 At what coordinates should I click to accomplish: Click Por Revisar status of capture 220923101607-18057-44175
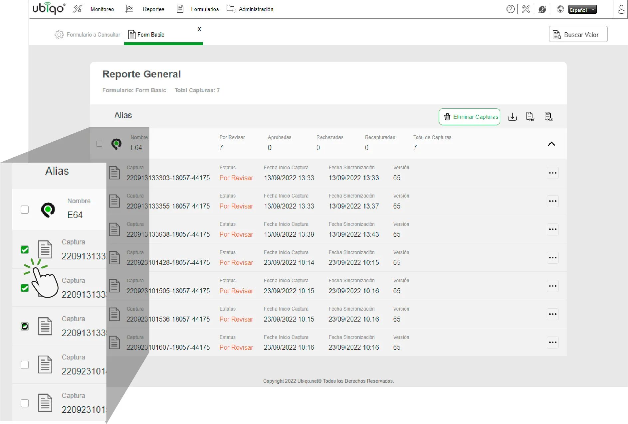click(236, 348)
